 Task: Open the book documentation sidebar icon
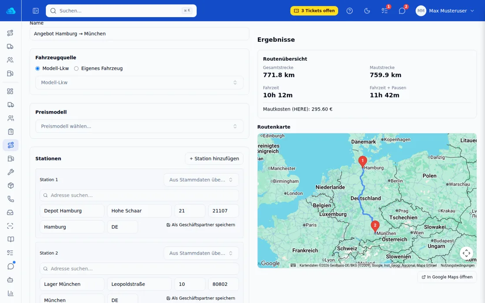click(x=11, y=240)
